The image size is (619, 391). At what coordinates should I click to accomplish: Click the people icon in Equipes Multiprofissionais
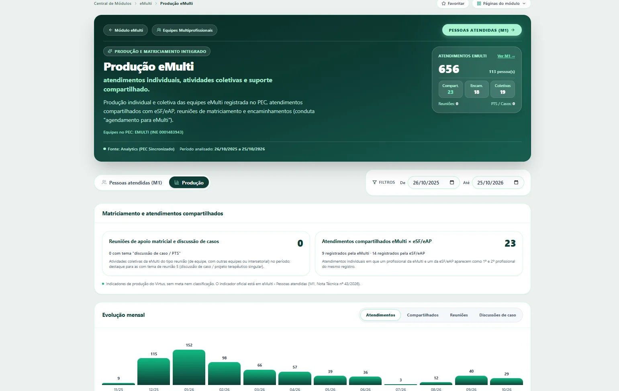coord(159,30)
